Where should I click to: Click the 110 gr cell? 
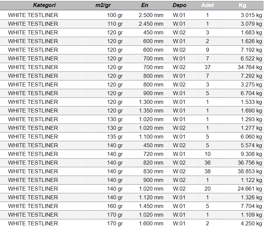(115, 24)
